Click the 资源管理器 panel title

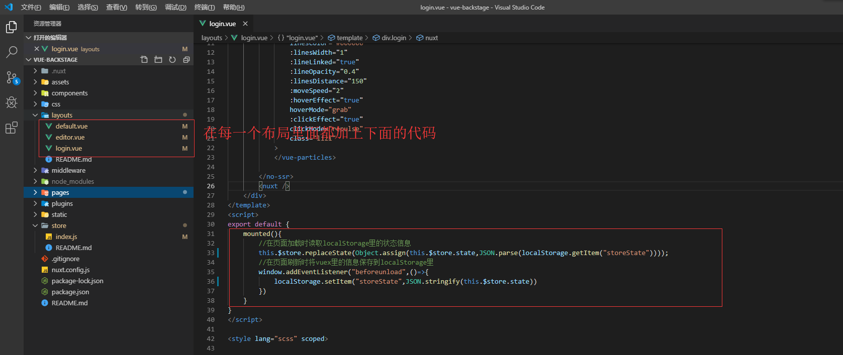click(47, 24)
